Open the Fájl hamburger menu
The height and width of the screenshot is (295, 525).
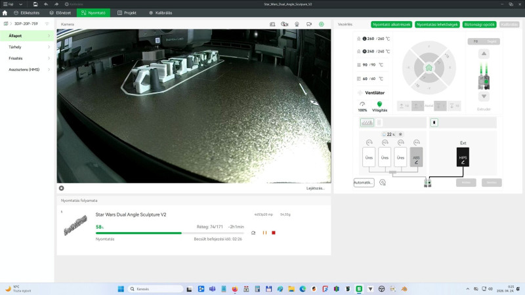tap(8, 4)
